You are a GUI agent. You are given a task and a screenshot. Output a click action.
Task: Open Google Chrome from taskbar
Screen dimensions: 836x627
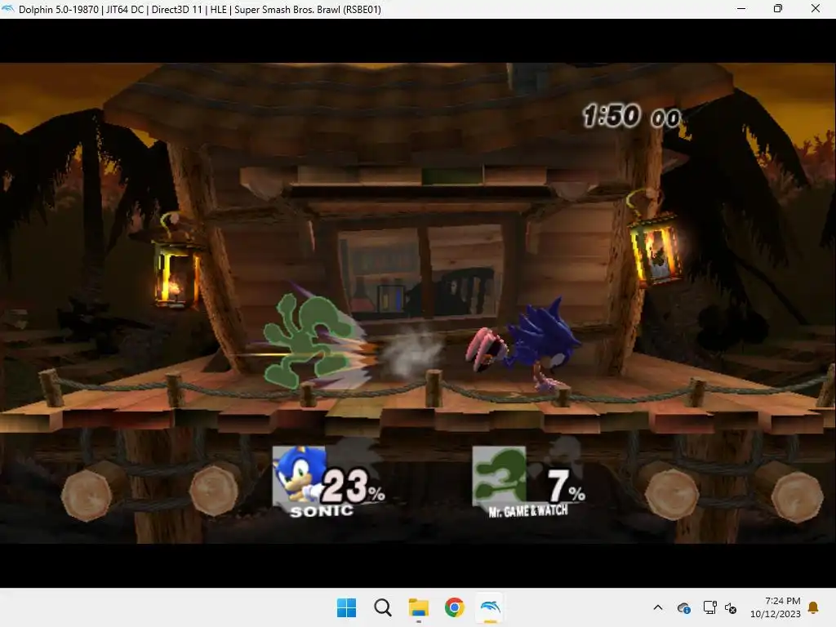(454, 607)
